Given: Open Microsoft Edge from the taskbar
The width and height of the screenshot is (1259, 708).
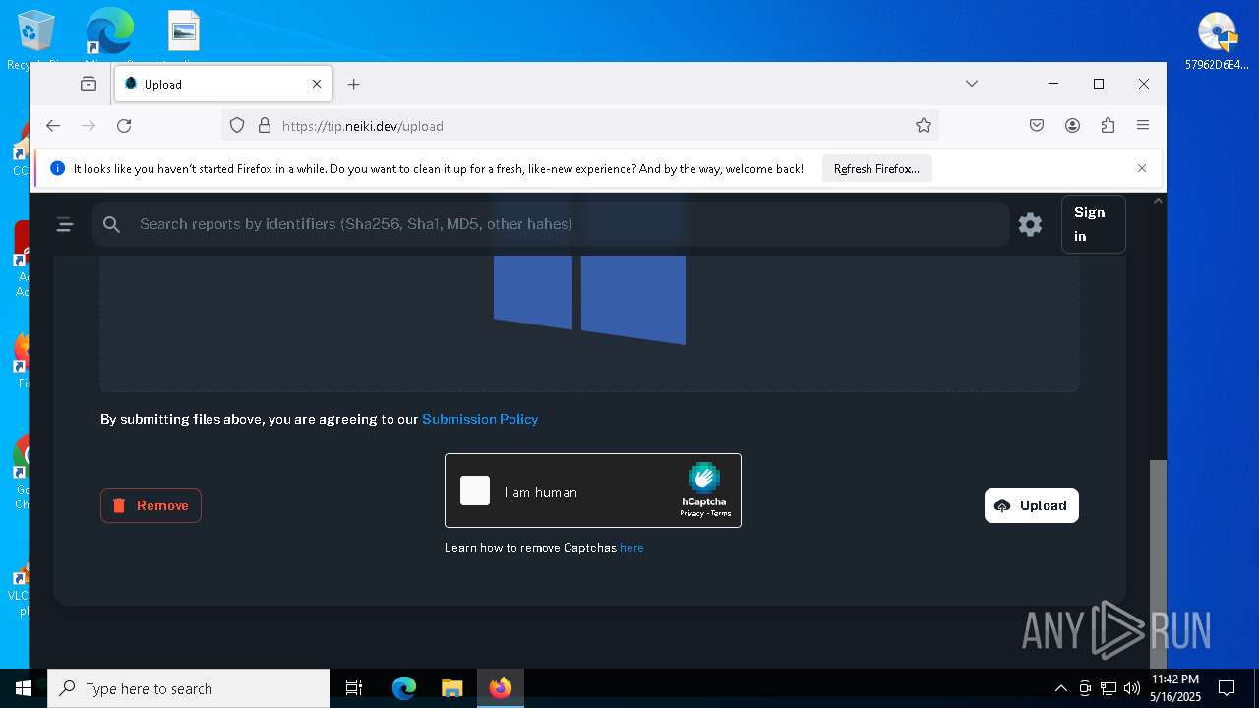Looking at the screenshot, I should click(404, 688).
